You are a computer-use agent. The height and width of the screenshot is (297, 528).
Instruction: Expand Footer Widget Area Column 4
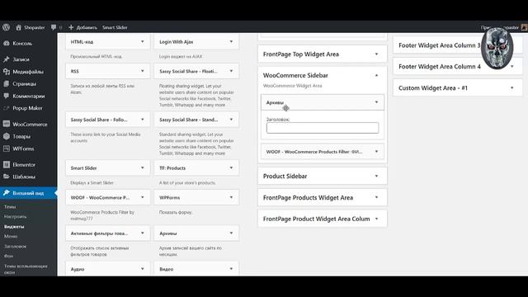(x=511, y=67)
